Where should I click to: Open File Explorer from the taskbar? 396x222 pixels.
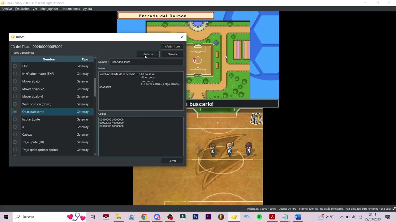tap(119, 217)
